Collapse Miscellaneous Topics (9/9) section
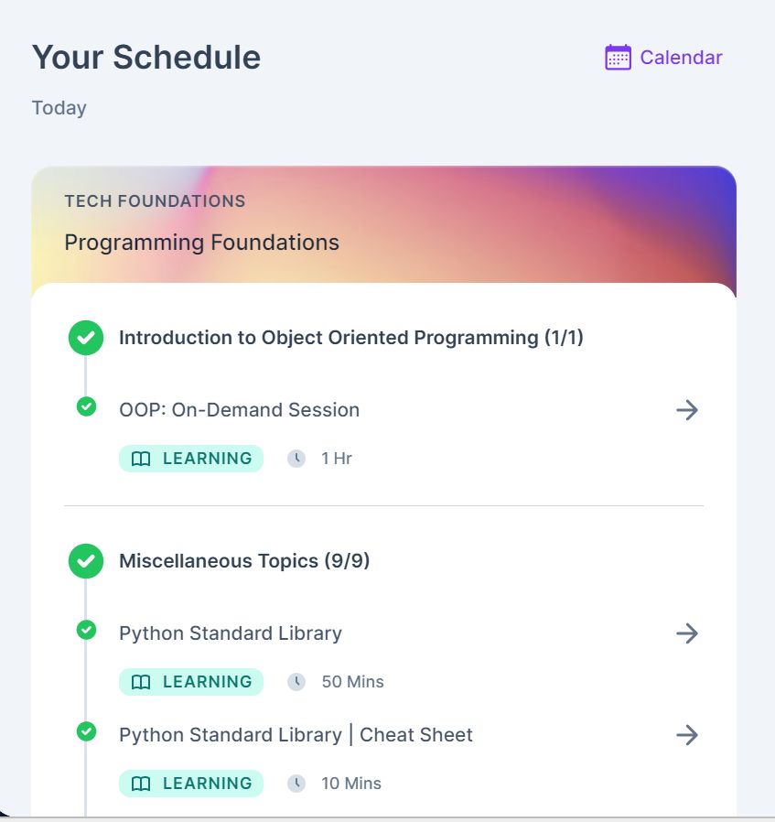This screenshot has width=775, height=822. tap(244, 561)
